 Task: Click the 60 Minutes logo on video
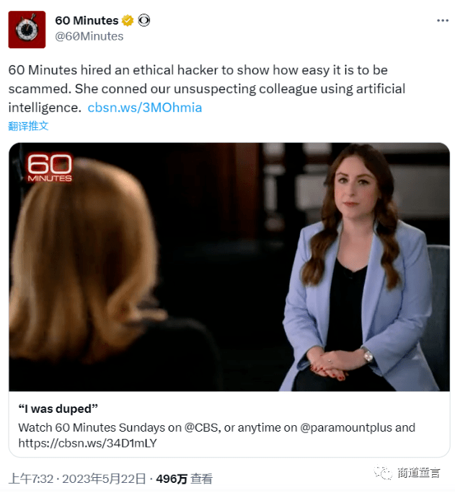(50, 167)
